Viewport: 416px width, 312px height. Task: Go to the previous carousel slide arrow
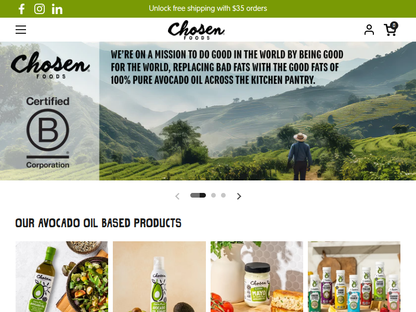(x=177, y=196)
